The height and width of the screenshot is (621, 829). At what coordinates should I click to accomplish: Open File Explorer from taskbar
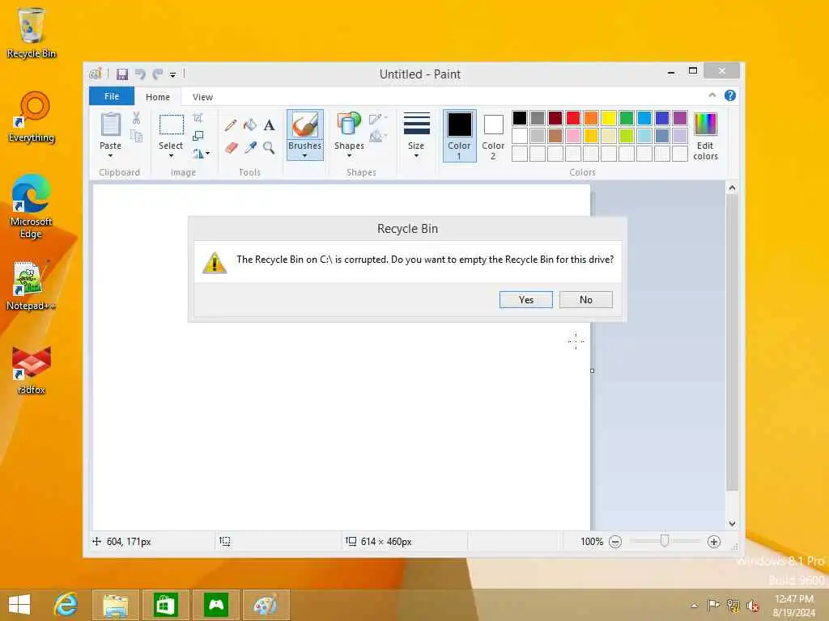116,605
